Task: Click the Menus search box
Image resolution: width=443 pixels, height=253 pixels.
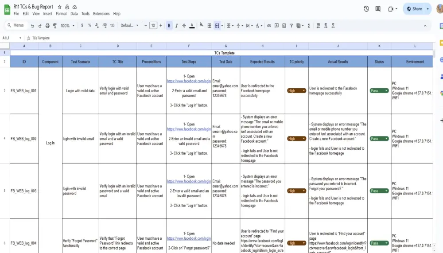Action: (16, 25)
